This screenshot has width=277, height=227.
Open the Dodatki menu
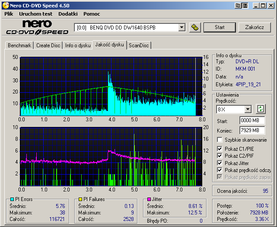pyautogui.click(x=68, y=14)
